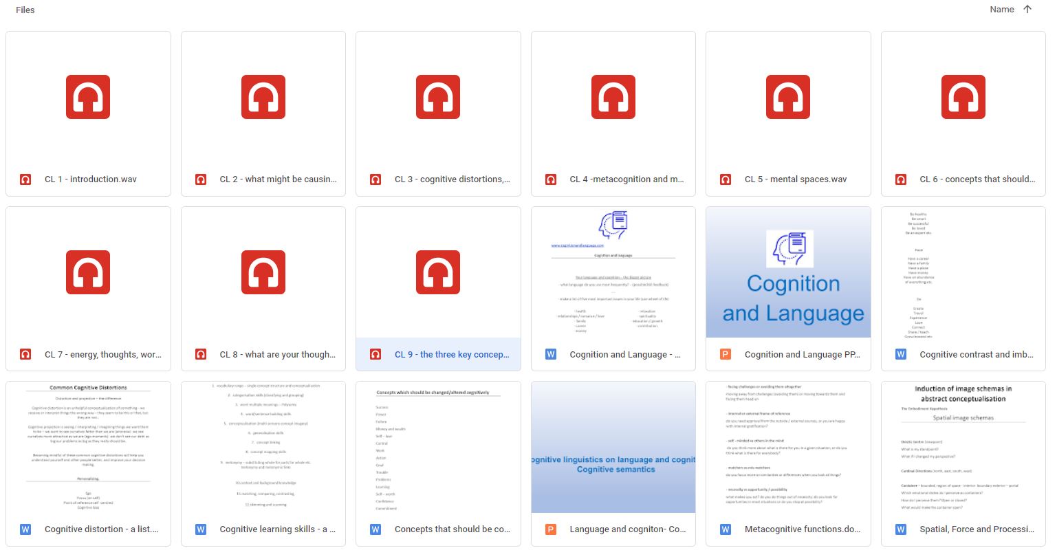1057x559 pixels.
Task: Select filename text CL 2 - what might be causin
Action: [278, 179]
